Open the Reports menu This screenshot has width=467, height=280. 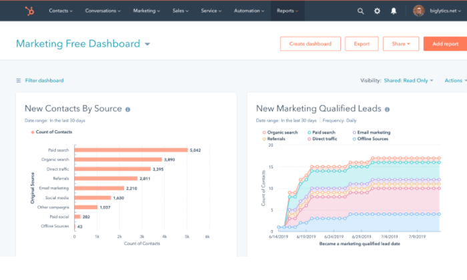287,11
